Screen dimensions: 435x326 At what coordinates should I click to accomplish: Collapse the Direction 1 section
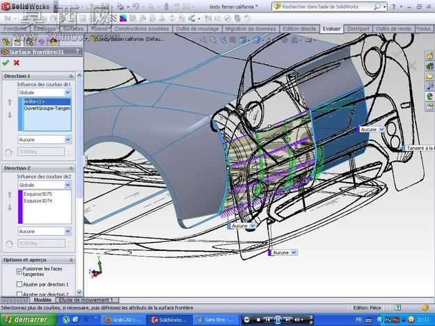click(71, 76)
